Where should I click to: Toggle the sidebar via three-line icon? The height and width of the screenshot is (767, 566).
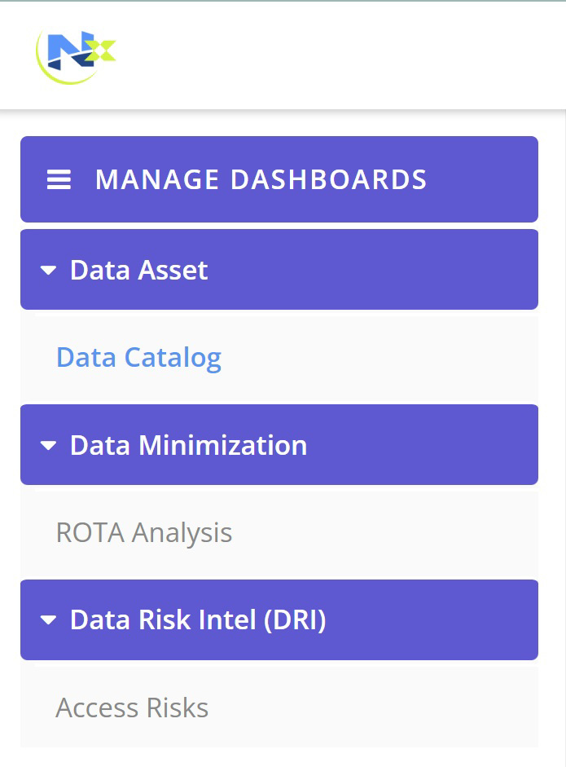coord(59,179)
